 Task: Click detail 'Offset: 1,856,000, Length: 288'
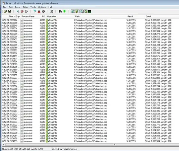(x=158, y=50)
